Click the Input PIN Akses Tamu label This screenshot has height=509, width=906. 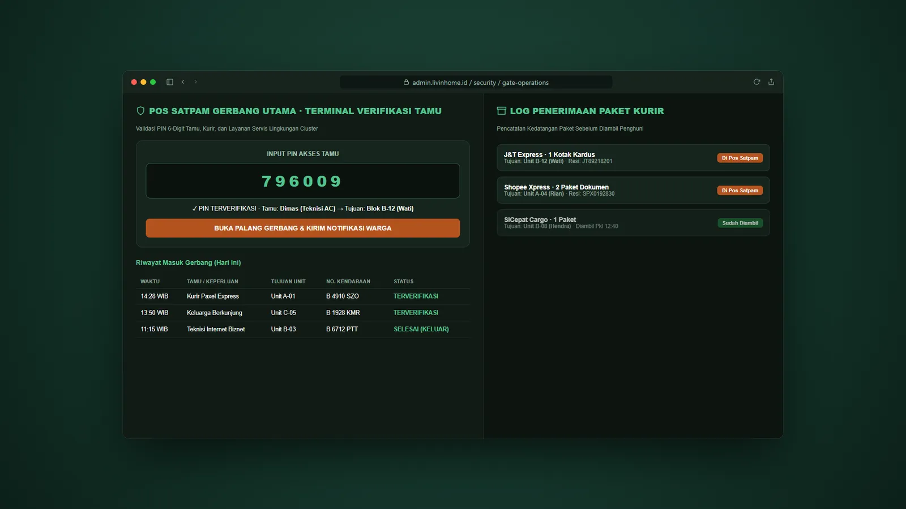tap(303, 154)
